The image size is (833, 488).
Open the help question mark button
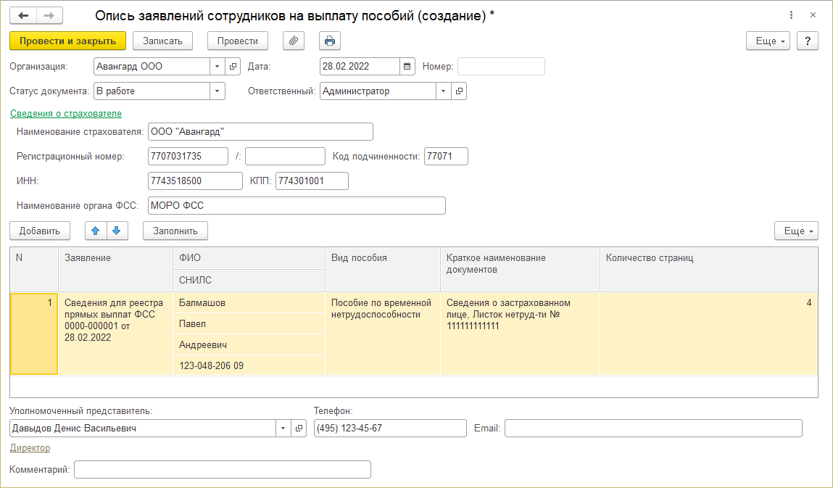click(807, 41)
